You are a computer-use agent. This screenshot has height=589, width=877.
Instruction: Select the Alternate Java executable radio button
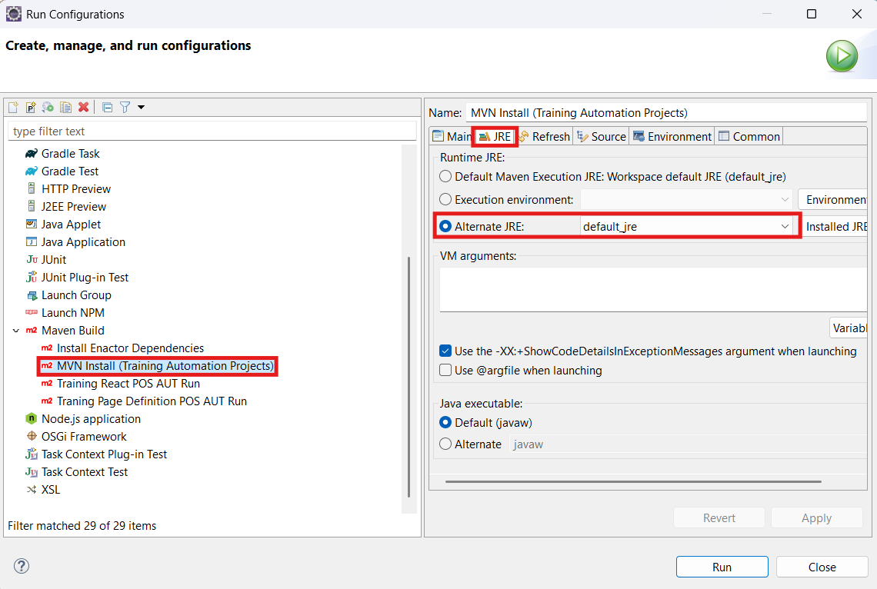(x=445, y=444)
